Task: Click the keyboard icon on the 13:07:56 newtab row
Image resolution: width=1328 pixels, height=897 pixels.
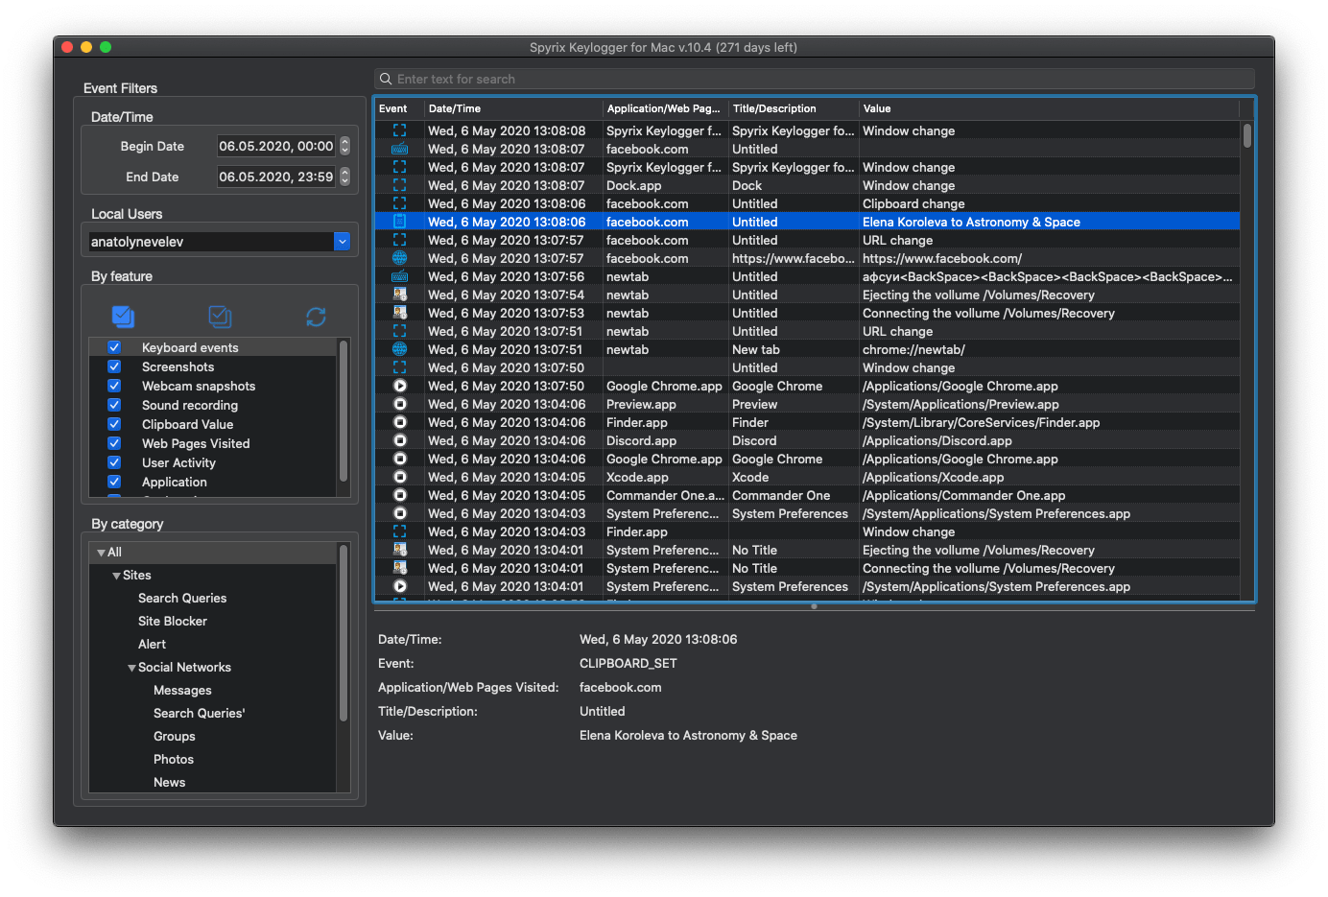Action: point(400,276)
